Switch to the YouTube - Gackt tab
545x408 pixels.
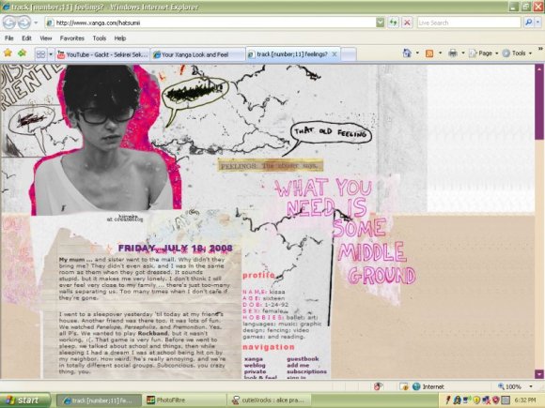point(102,54)
